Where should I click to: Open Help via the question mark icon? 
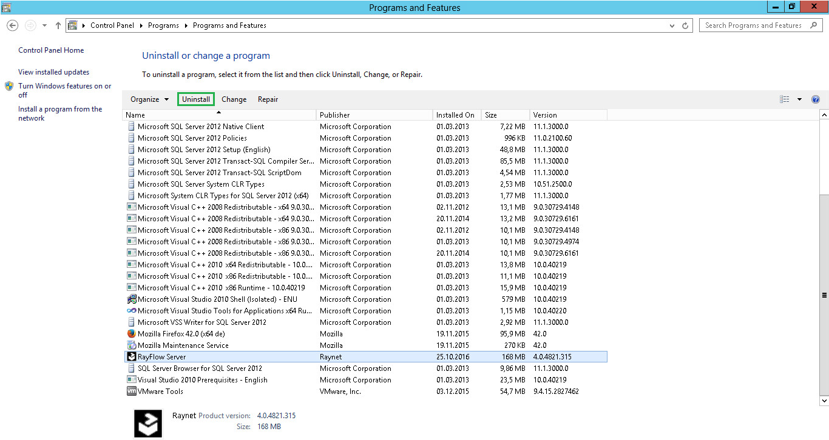pyautogui.click(x=816, y=99)
